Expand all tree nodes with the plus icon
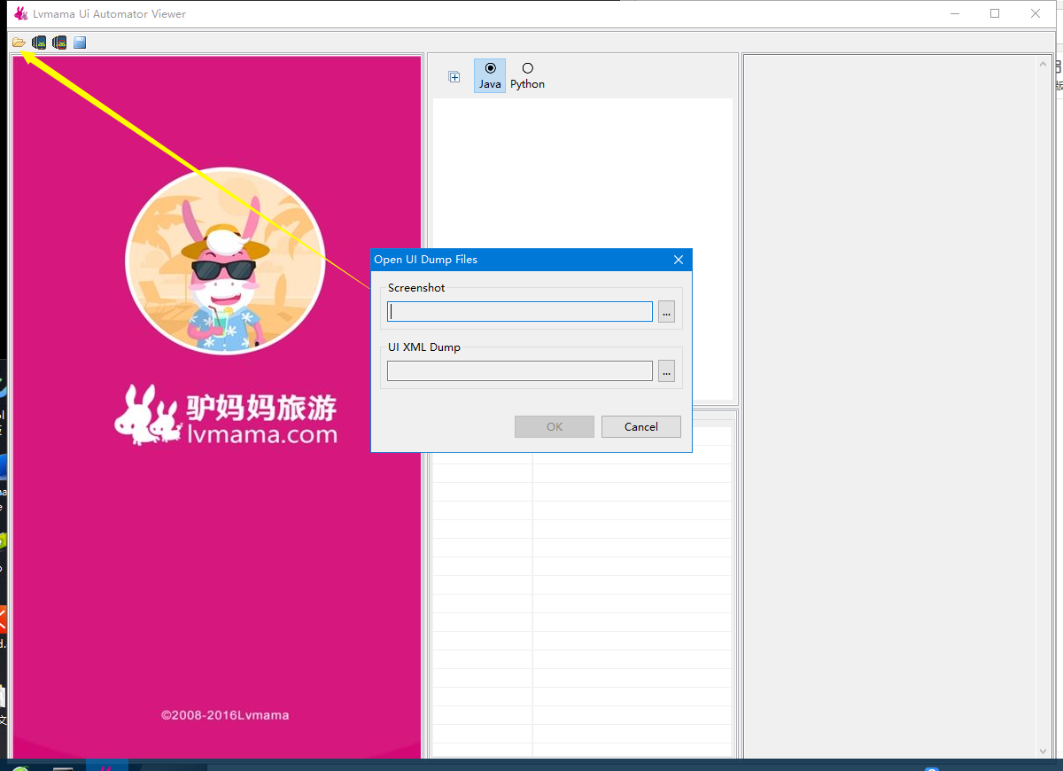 pyautogui.click(x=454, y=76)
